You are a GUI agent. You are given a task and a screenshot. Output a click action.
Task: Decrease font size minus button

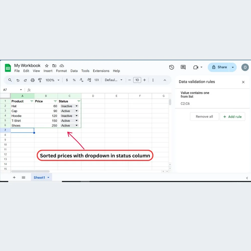pos(130,80)
